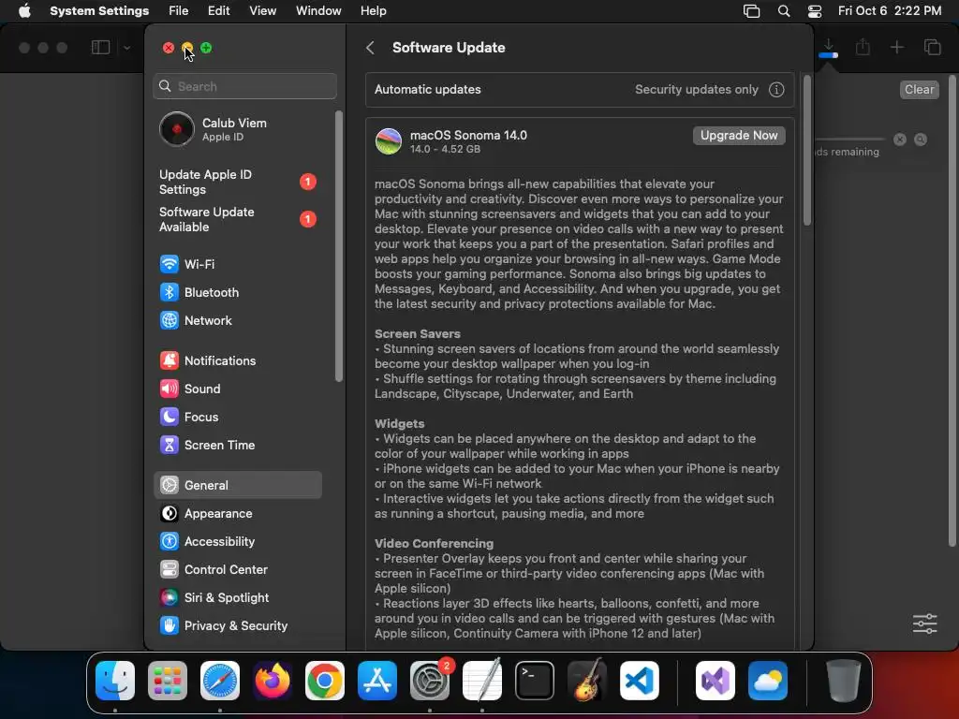The height and width of the screenshot is (719, 959).
Task: Click Clear in Safari downloads popover
Action: [x=920, y=89]
